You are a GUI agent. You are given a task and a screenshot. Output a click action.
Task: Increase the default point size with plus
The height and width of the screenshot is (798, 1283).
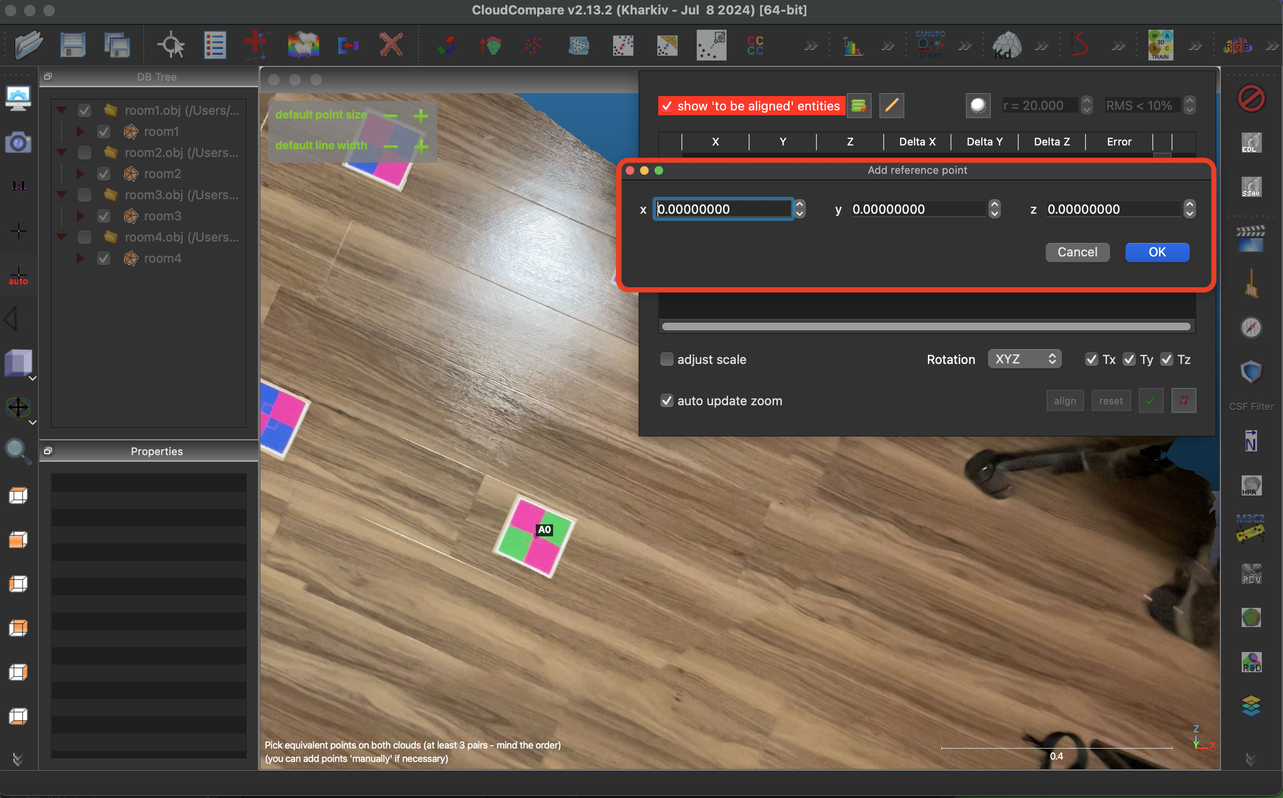(421, 116)
